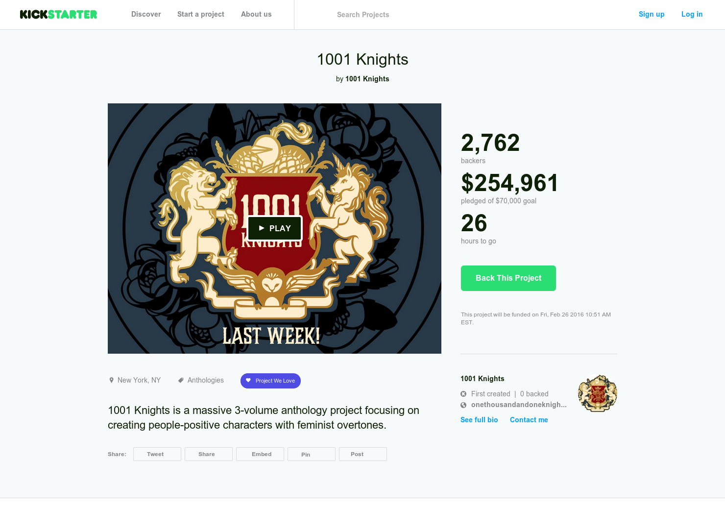The height and width of the screenshot is (508, 725).
Task: Click Contact me under the creator bio
Action: [529, 420]
